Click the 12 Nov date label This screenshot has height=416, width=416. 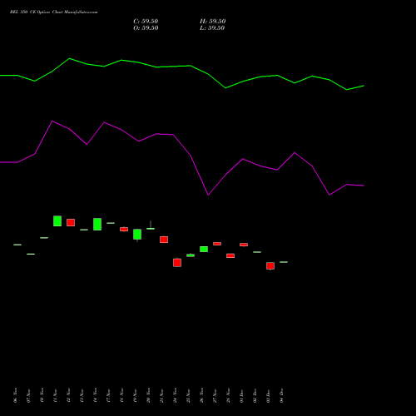[x=68, y=395]
